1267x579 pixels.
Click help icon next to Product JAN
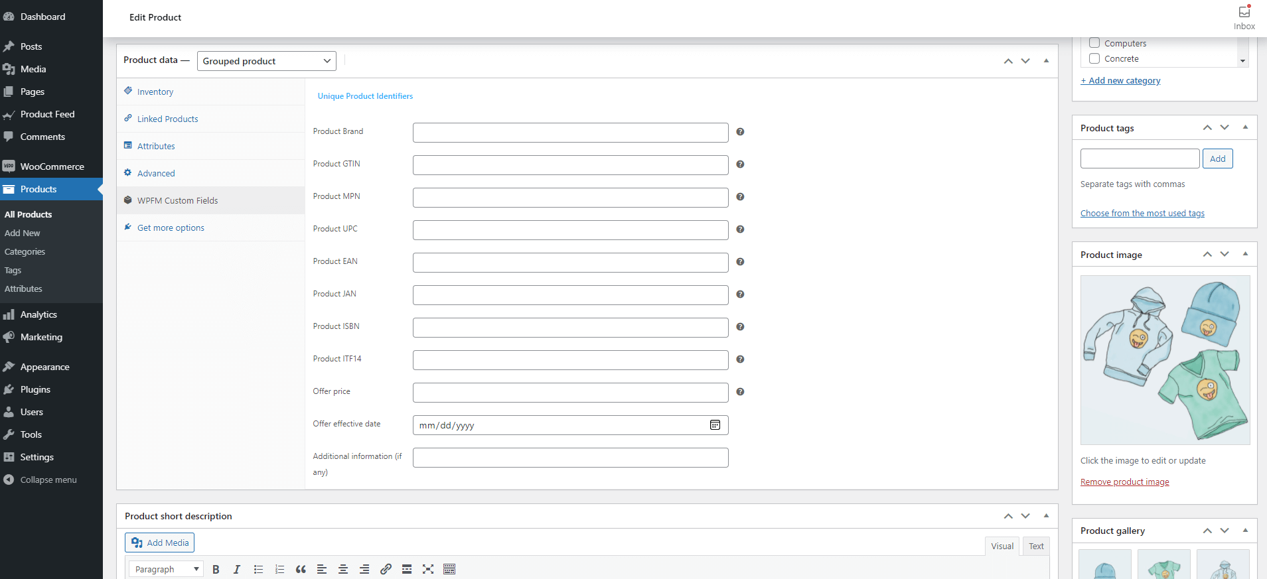point(740,294)
